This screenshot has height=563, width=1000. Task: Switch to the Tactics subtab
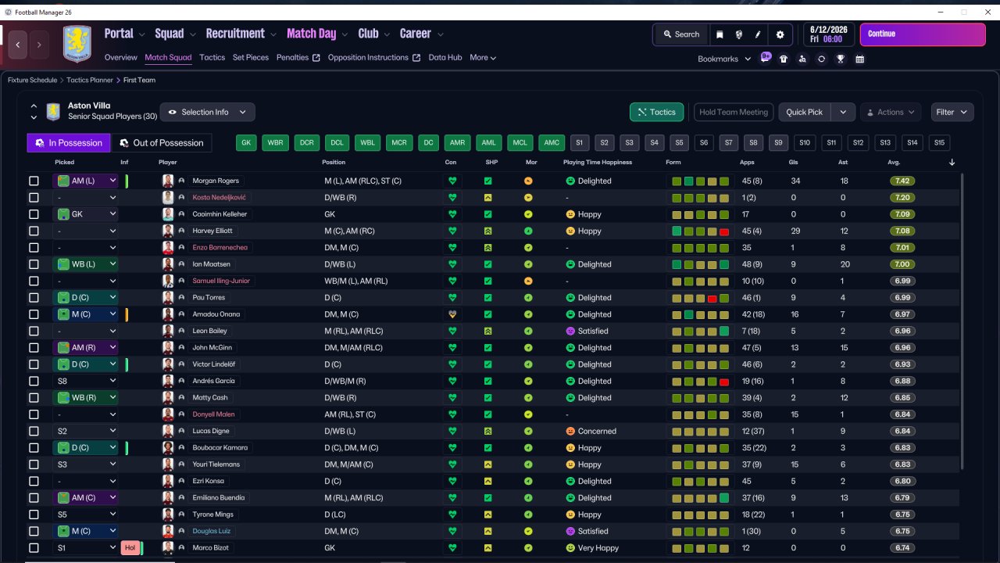tap(212, 58)
